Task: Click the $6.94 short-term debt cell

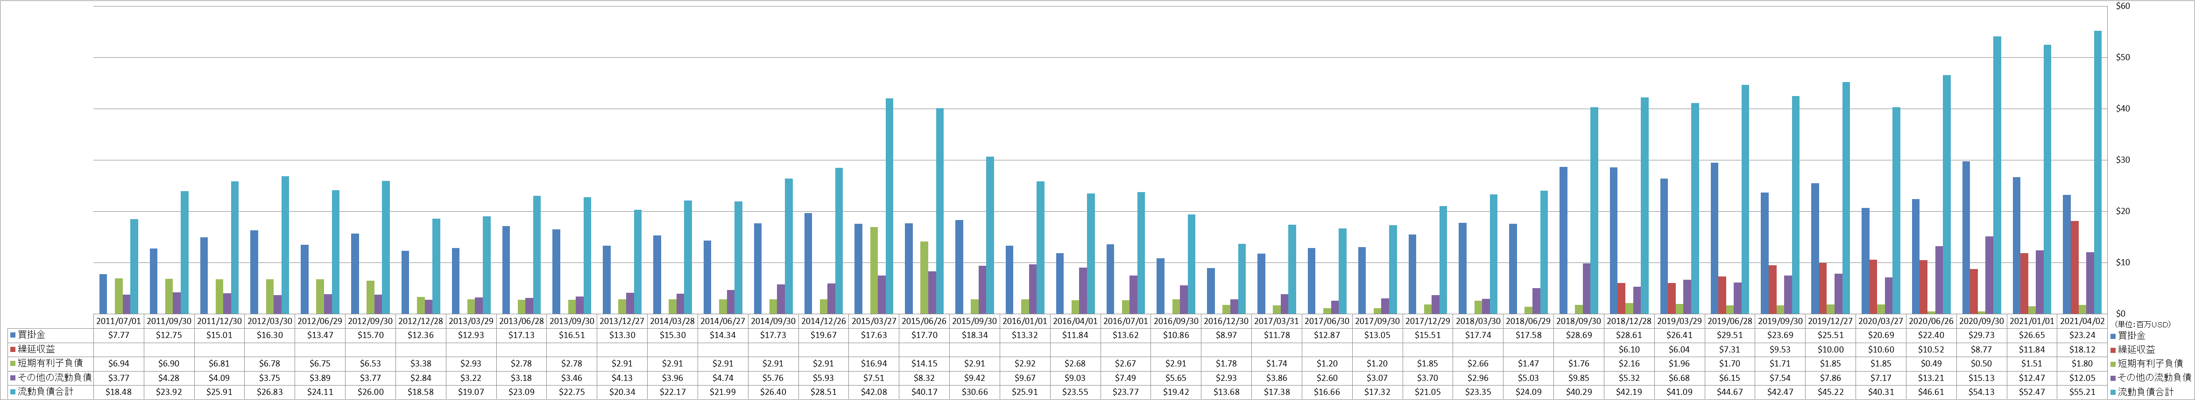Action: [x=119, y=364]
